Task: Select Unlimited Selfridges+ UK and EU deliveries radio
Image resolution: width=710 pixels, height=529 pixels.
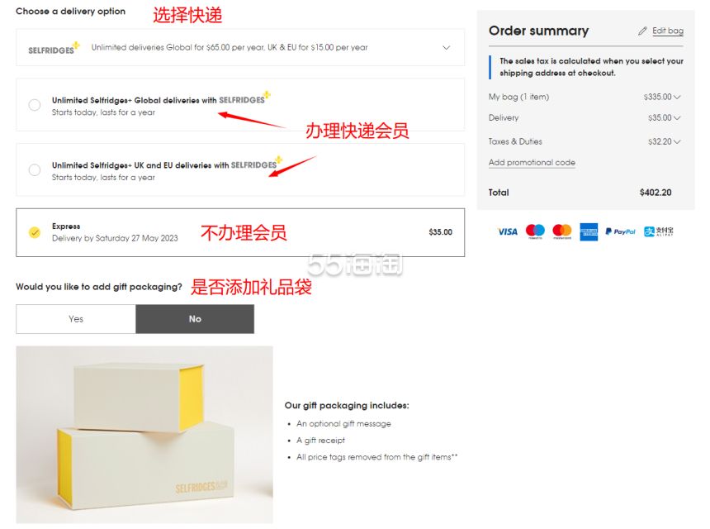Action: pyautogui.click(x=35, y=170)
